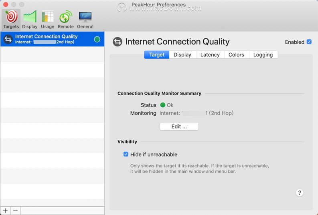Open the Targets preferences pane
318x215 pixels.
point(11,20)
